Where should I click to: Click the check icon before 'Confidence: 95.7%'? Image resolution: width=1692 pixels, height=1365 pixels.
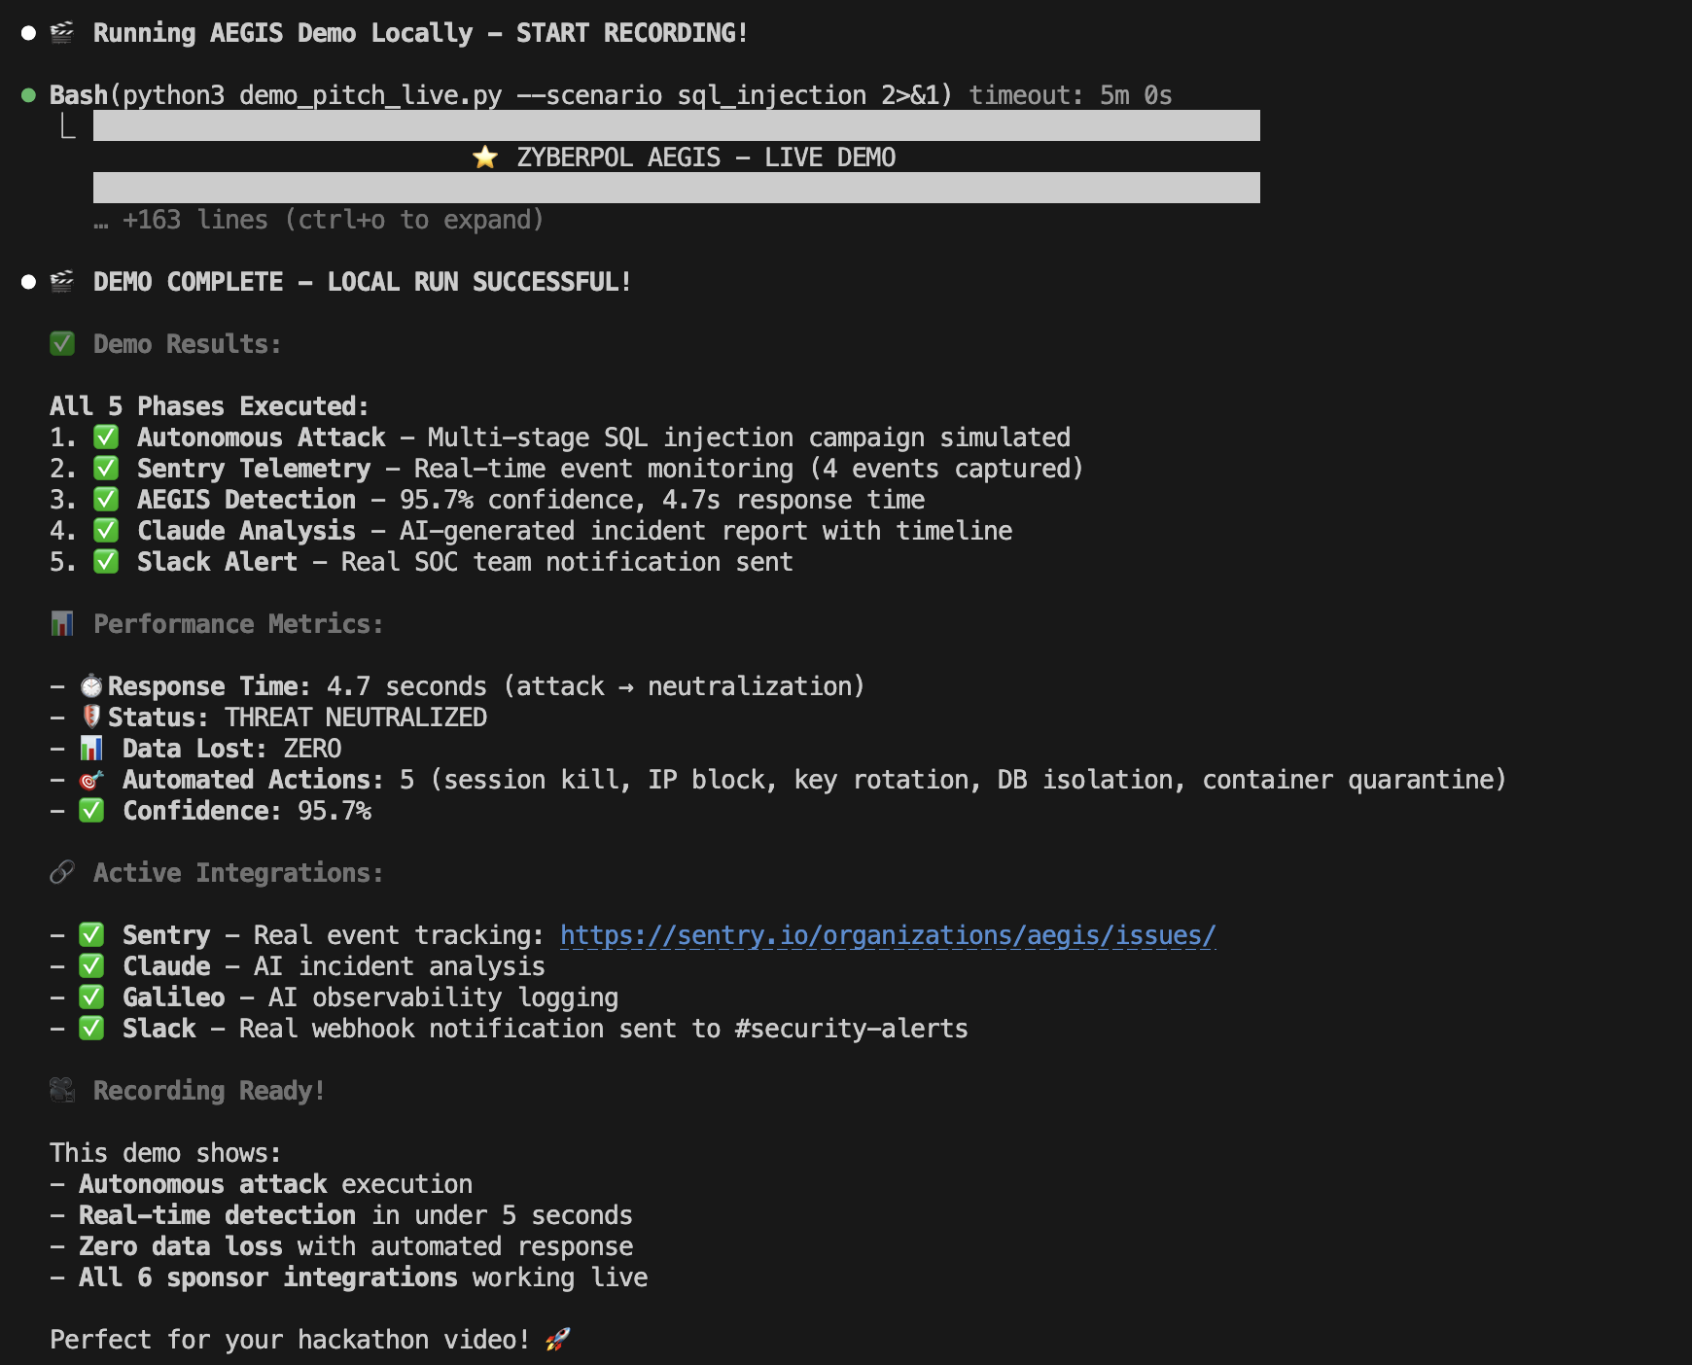pos(91,811)
